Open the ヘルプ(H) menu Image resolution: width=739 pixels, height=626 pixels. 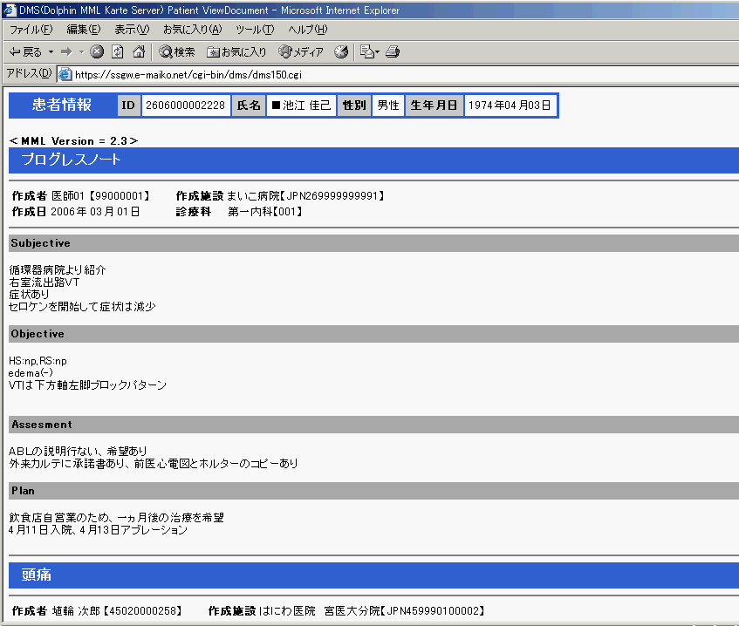pyautogui.click(x=307, y=30)
